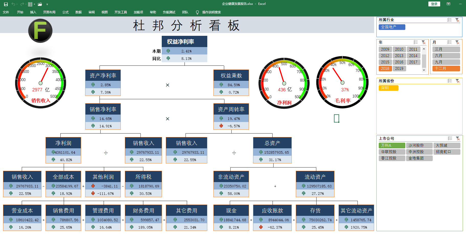466x234 pixels.
Task: Select 招商蛇口 in the 上市公司 slicer
Action: pyautogui.click(x=447, y=152)
